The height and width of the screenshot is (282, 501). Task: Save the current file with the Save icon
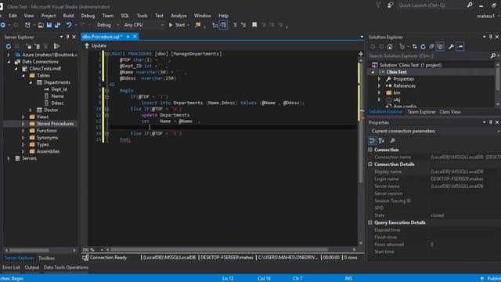49,25
